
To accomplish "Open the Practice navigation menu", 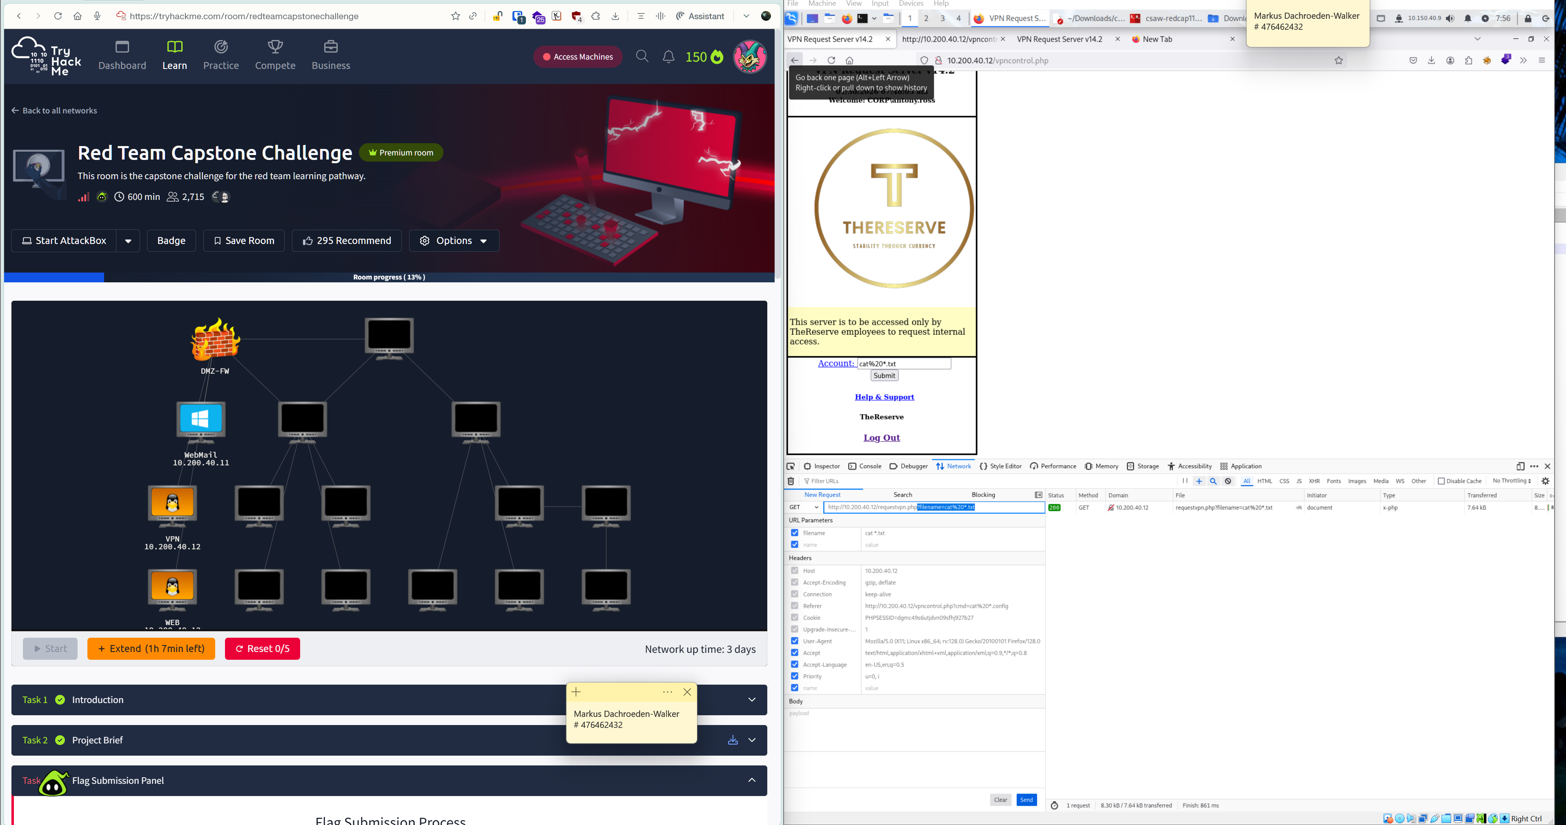I will pos(221,55).
